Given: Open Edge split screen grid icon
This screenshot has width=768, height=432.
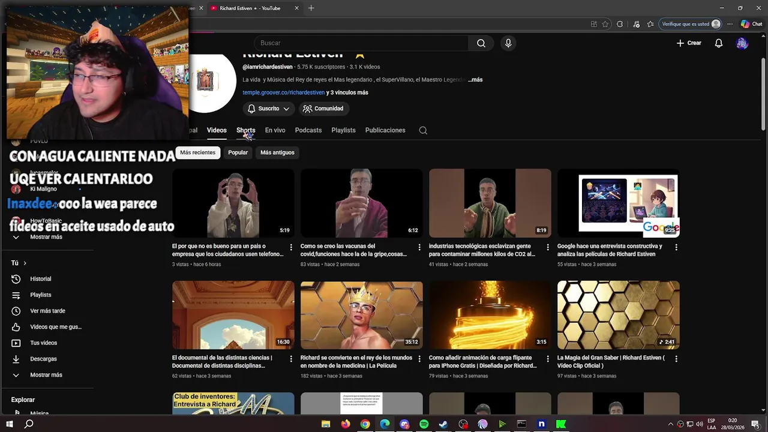Looking at the screenshot, I should (x=593, y=24).
